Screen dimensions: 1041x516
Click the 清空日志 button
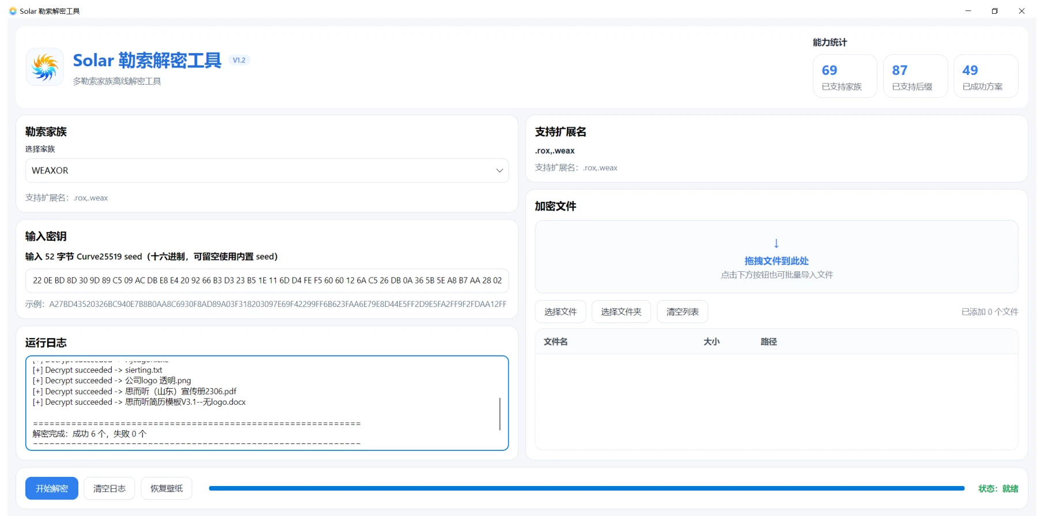[109, 488]
